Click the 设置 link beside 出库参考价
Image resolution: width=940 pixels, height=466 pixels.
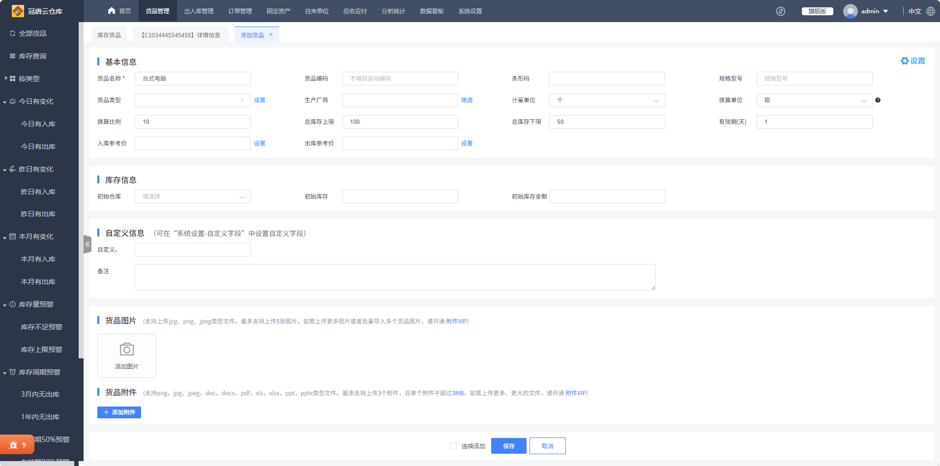point(467,144)
